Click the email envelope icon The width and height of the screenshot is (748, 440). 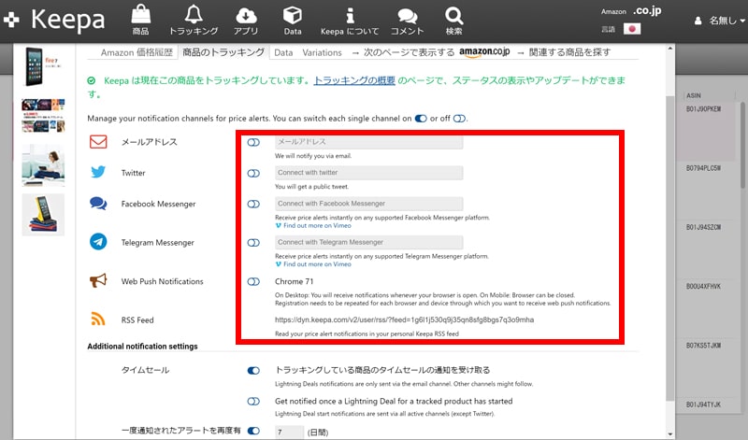click(x=98, y=142)
